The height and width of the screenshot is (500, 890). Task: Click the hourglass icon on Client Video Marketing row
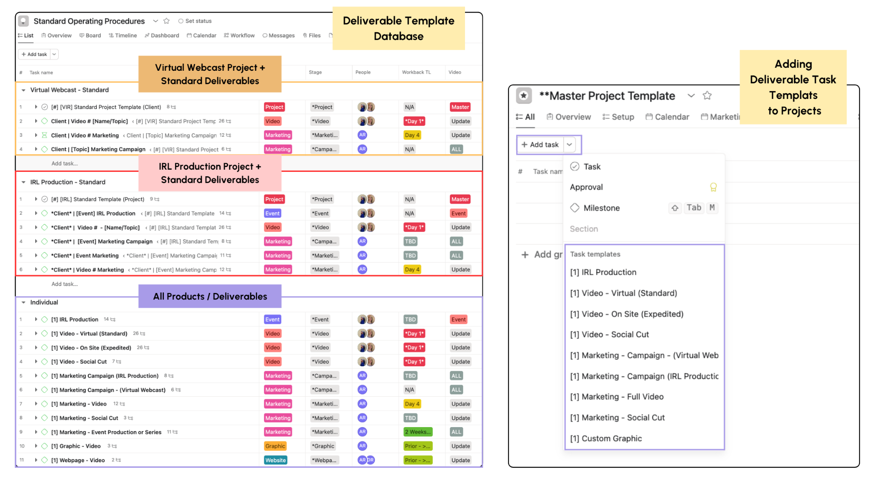pos(44,135)
